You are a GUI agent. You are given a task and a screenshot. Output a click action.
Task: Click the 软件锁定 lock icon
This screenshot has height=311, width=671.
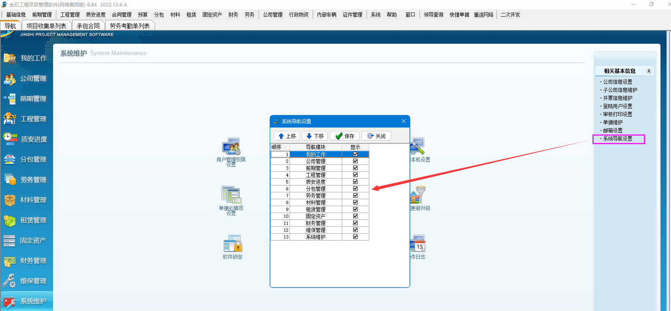[232, 244]
